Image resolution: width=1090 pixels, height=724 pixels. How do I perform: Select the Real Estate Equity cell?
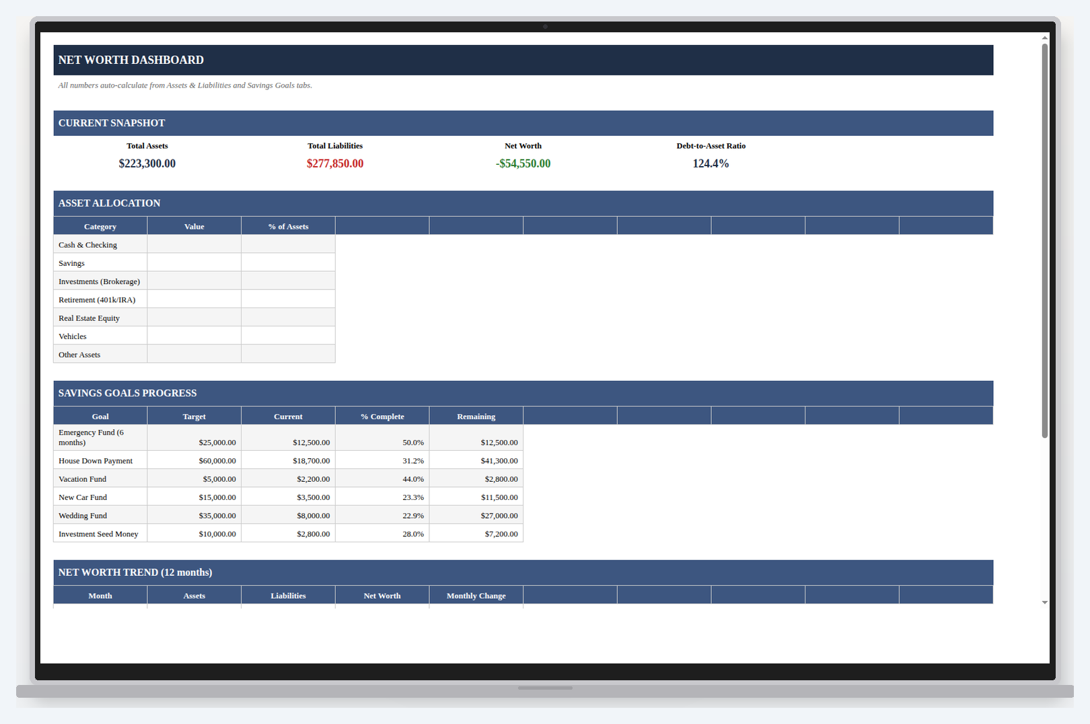click(x=100, y=318)
